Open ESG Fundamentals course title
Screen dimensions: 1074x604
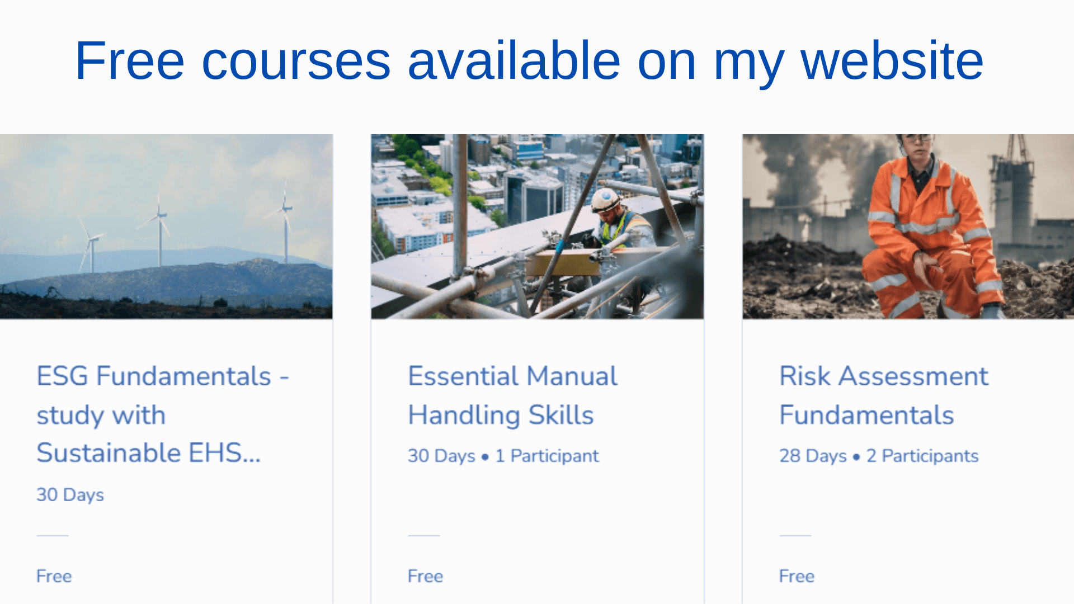(163, 414)
